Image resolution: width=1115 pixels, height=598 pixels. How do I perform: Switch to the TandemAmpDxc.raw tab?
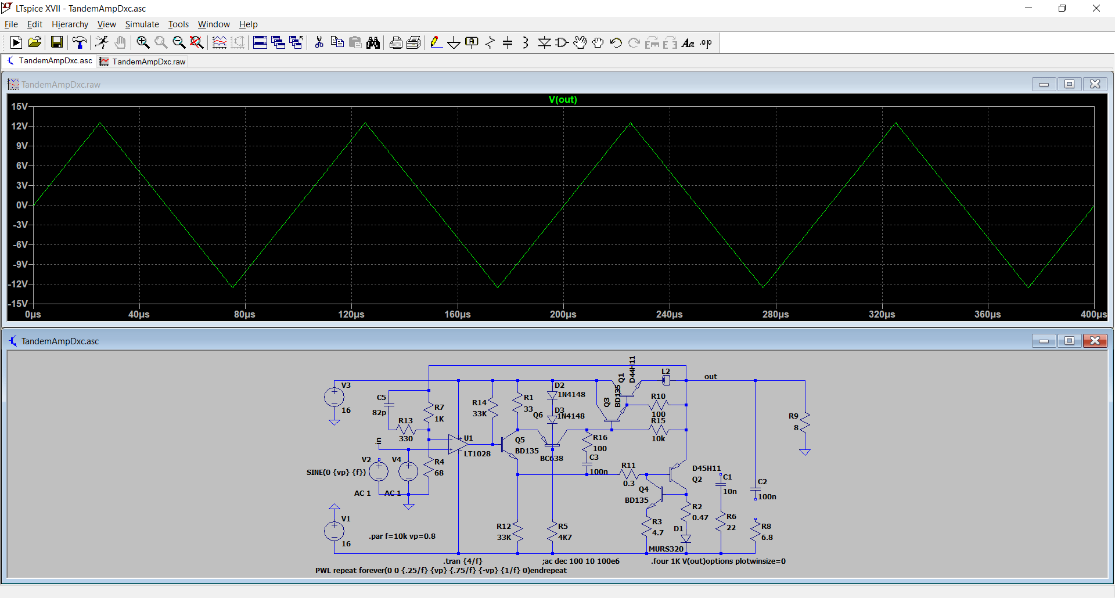point(143,62)
